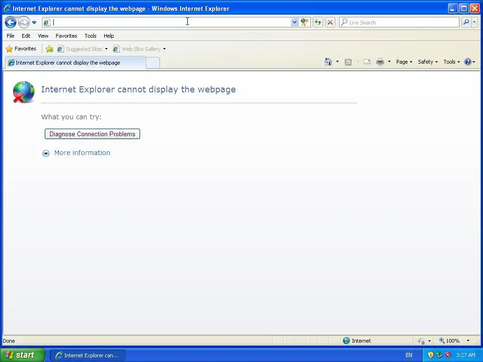Click Diagnose Connection Problems button
This screenshot has width=483, height=362.
click(x=92, y=134)
